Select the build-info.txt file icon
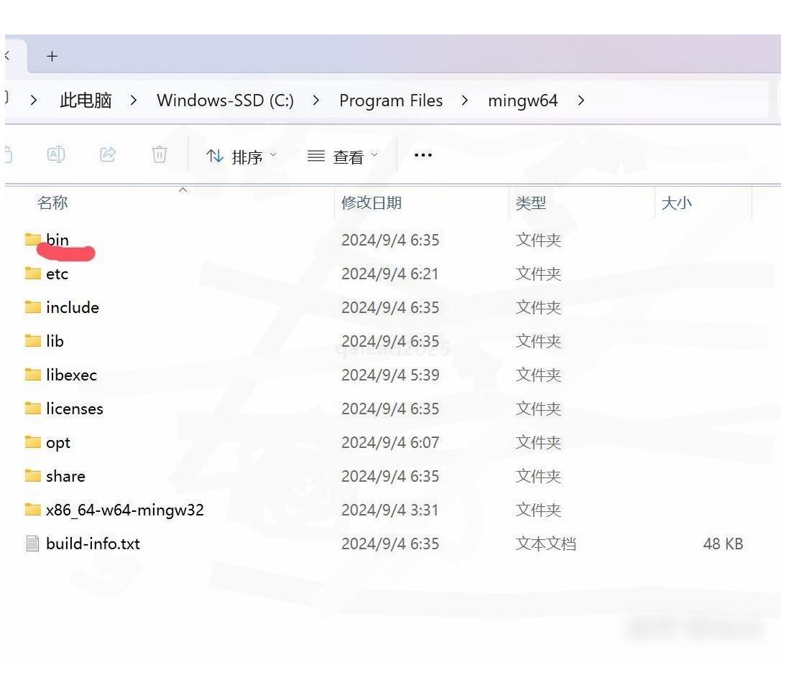The width and height of the screenshot is (786, 695). tap(33, 544)
